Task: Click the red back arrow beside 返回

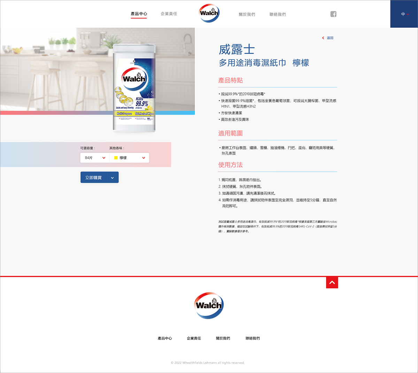Action: (x=323, y=38)
